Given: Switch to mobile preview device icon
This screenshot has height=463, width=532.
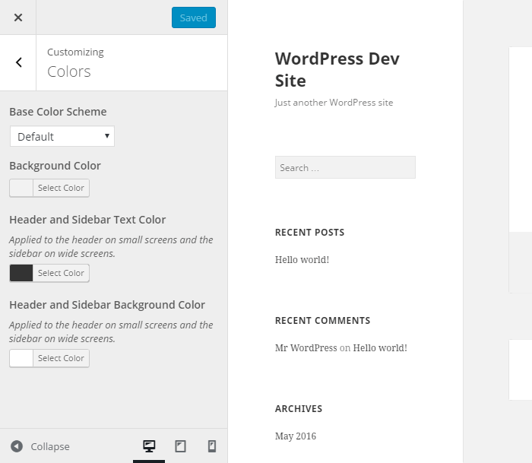Looking at the screenshot, I should click(212, 446).
